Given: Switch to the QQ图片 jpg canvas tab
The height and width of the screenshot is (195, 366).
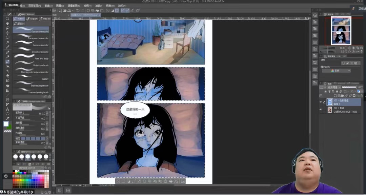Looking at the screenshot, I should click(x=85, y=15).
